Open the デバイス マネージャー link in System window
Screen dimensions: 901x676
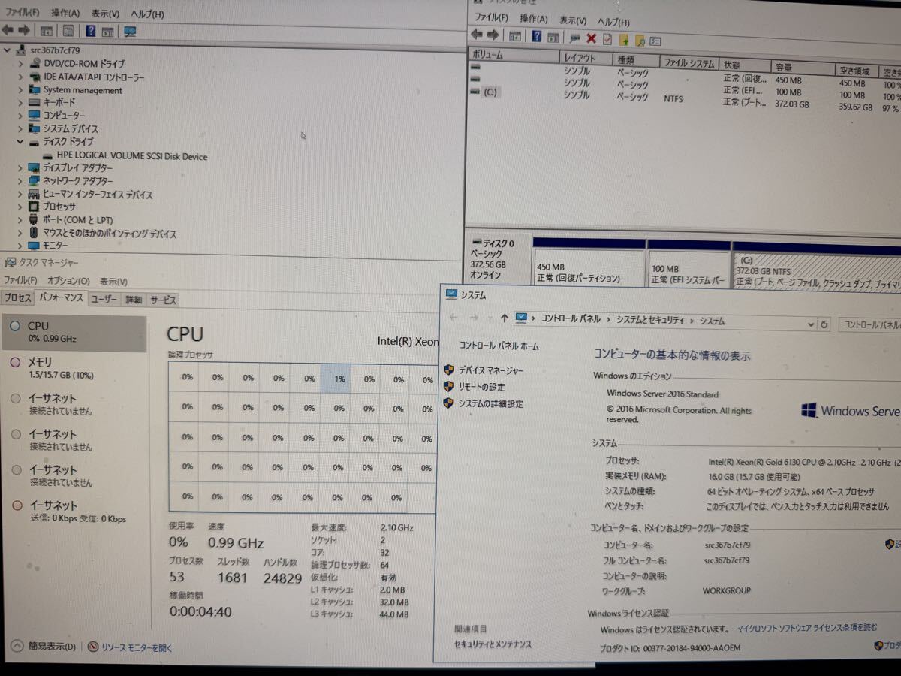pos(491,370)
